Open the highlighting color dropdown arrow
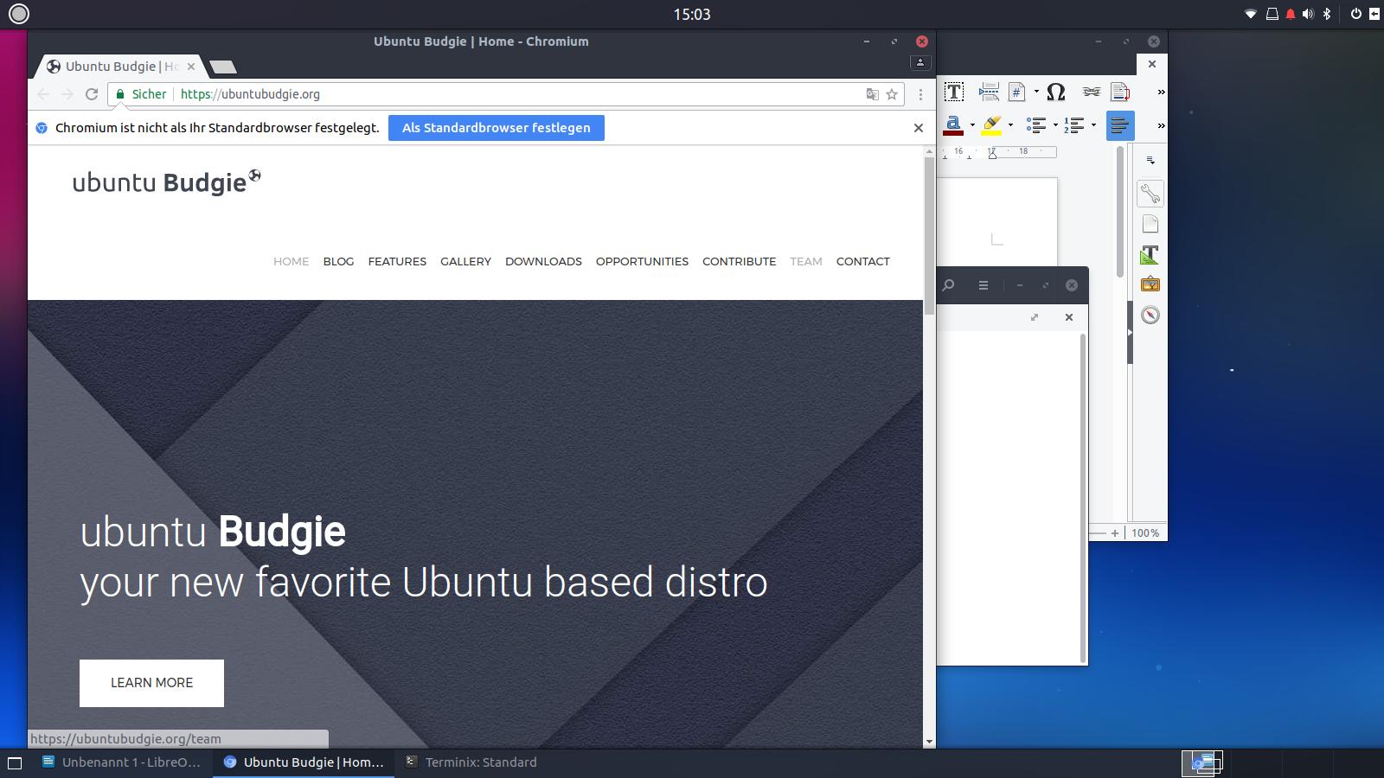Viewport: 1384px width, 778px height. (1010, 125)
